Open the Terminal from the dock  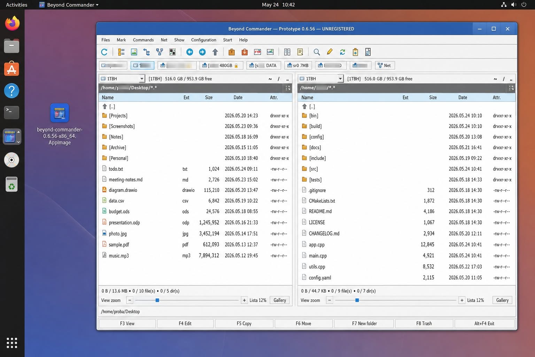pos(11,112)
